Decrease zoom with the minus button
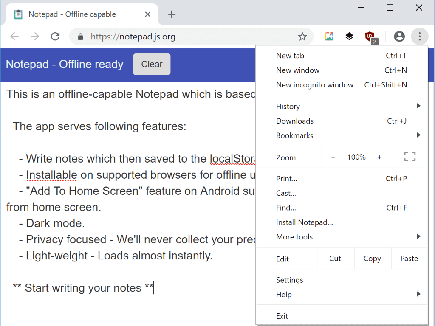435x326 pixels. tap(333, 157)
